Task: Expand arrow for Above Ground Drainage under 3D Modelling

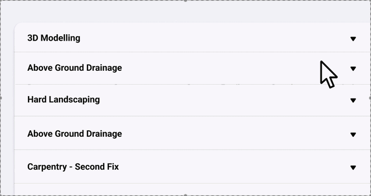Action: tap(353, 68)
